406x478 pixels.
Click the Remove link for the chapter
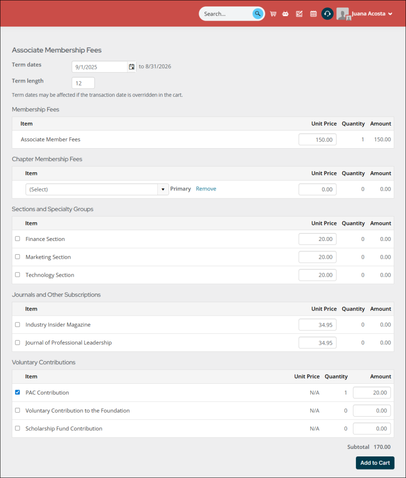(x=206, y=188)
